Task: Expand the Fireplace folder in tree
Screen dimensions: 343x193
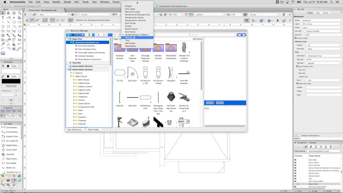Action: tap(74, 121)
